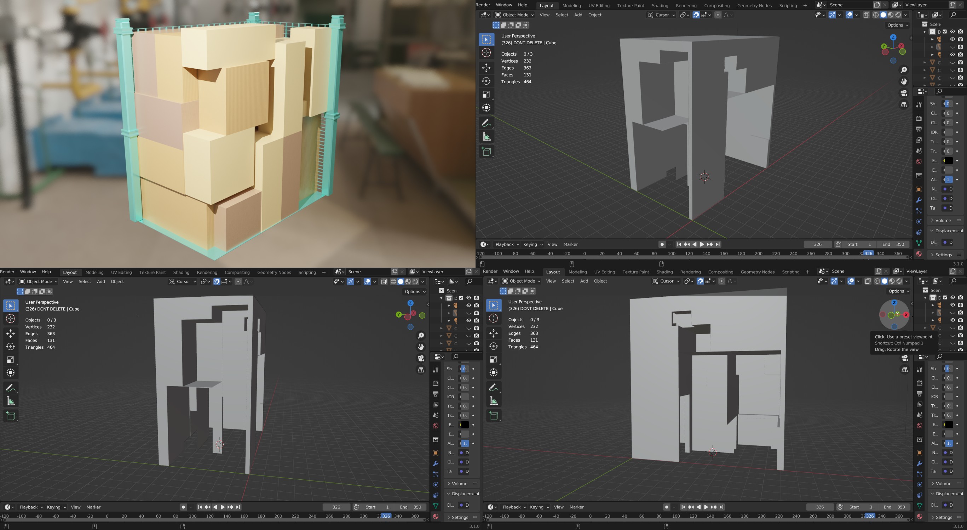Click Marker in bottom-left timeline header
The image size is (967, 530).
coord(93,507)
